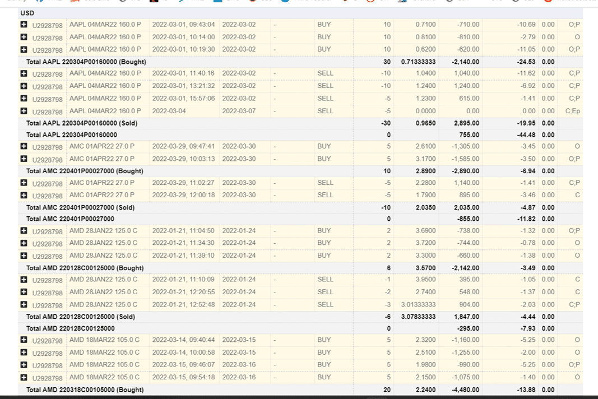This screenshot has width=598, height=399.
Task: Click the AAPL commission total -44.48
Action: 526,134
